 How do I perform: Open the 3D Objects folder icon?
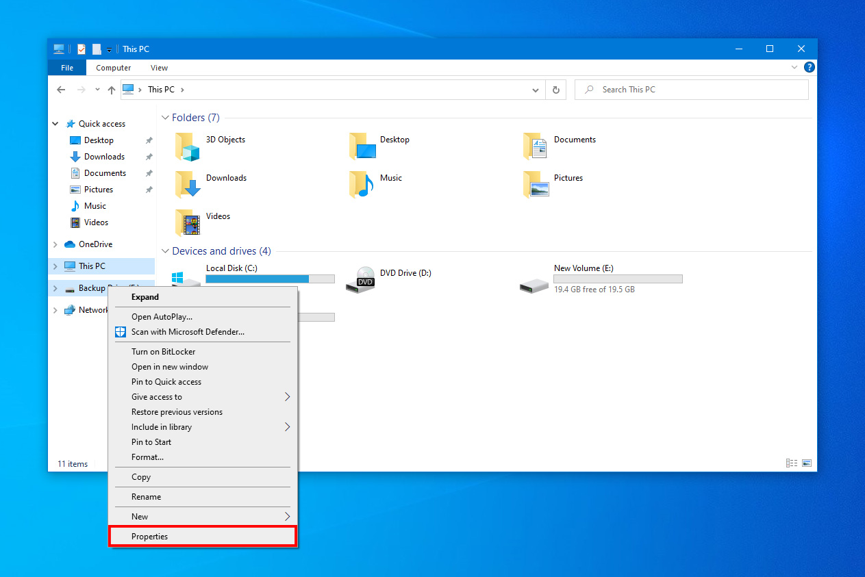point(188,146)
